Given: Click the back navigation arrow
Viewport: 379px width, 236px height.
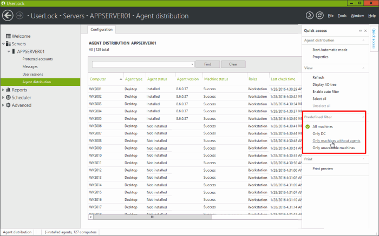Looking at the screenshot, I should (8, 16).
